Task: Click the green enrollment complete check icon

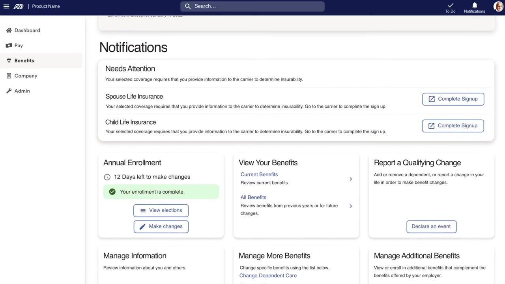Action: [112, 192]
